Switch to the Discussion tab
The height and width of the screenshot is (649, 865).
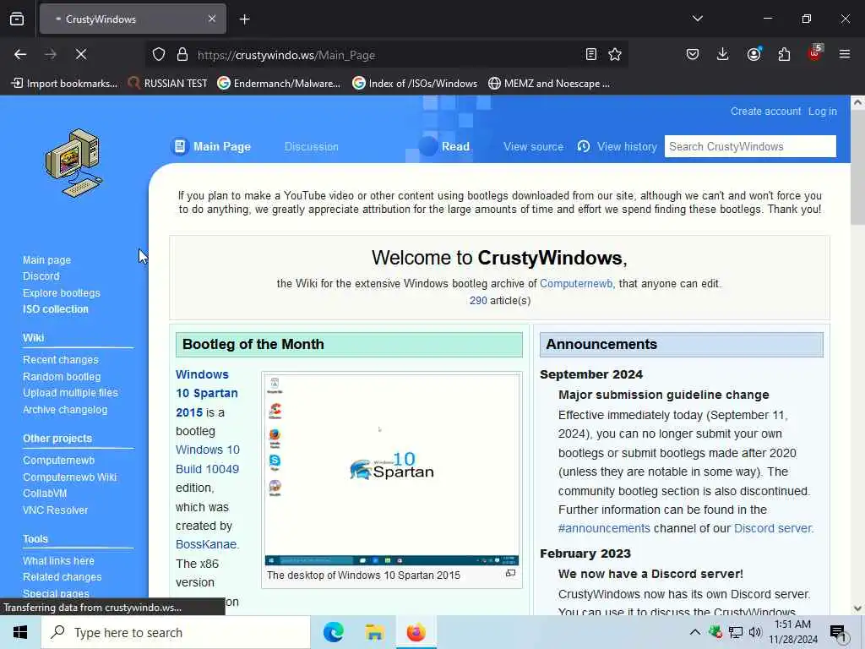pyautogui.click(x=311, y=147)
